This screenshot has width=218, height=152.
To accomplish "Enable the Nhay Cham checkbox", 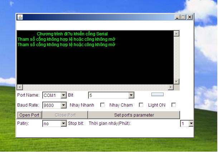I will click(141, 105).
